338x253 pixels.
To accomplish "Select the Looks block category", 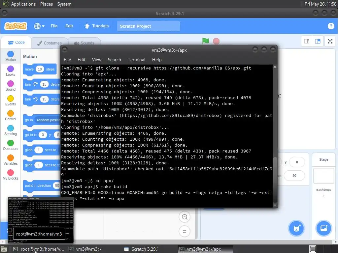I will [x=11, y=71].
